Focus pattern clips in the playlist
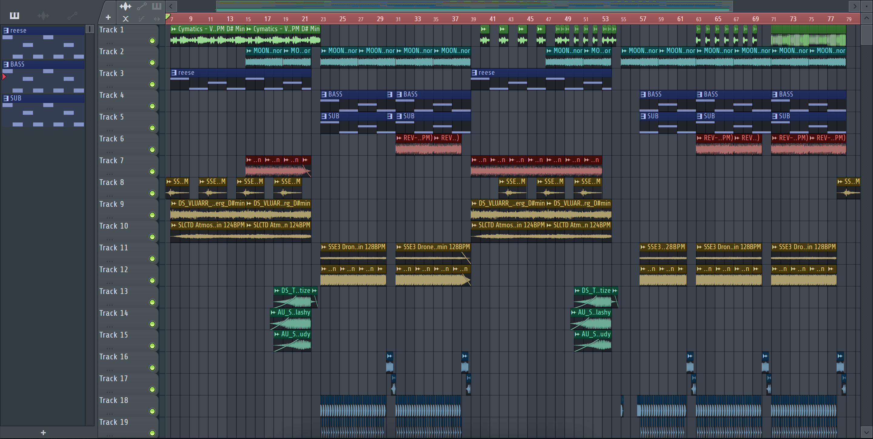This screenshot has width=873, height=439. tap(157, 6)
